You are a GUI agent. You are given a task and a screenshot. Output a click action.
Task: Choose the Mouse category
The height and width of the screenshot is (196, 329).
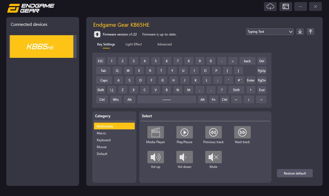click(114, 147)
